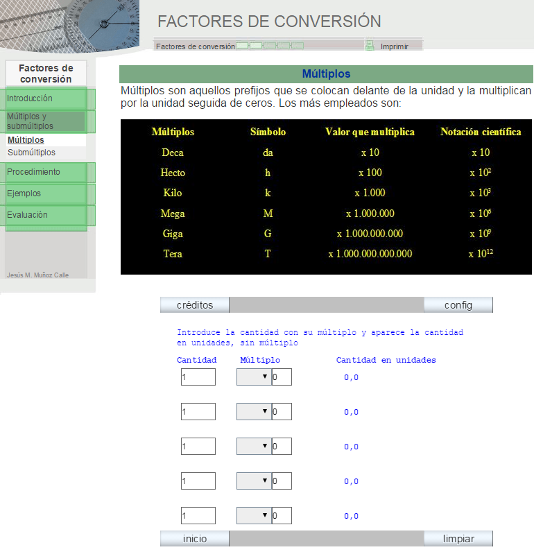Click the inicio button

(x=195, y=539)
